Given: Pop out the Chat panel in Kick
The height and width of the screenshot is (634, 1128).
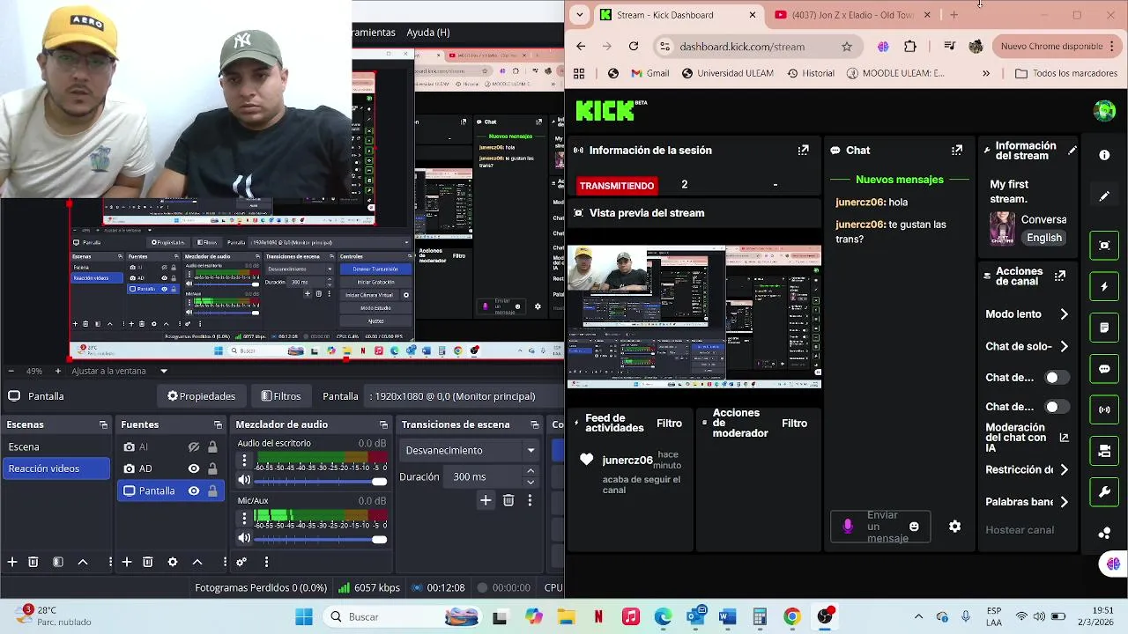Looking at the screenshot, I should point(957,151).
